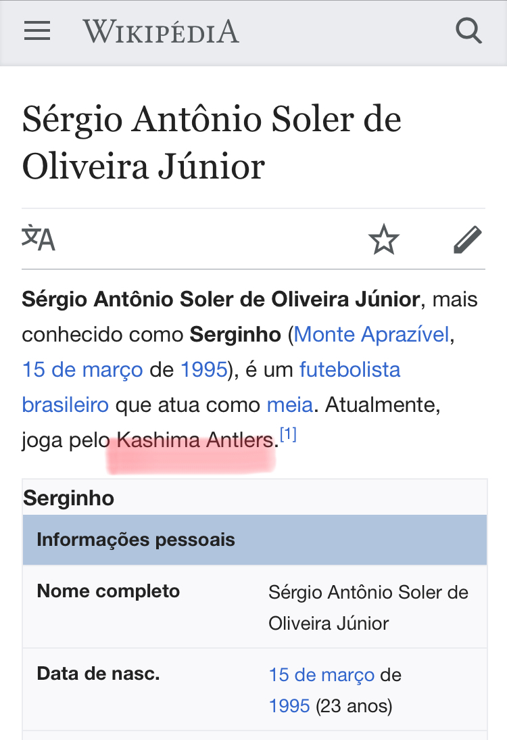Click the article title heading
The width and height of the screenshot is (507, 740).
(212, 142)
